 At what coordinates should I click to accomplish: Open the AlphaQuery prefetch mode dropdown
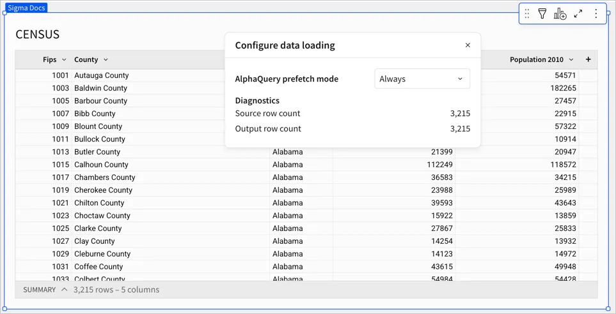pos(422,78)
